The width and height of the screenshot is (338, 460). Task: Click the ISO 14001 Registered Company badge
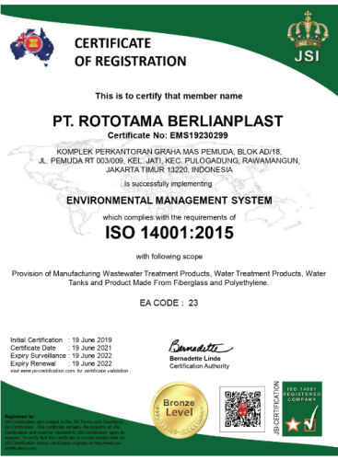302,408
